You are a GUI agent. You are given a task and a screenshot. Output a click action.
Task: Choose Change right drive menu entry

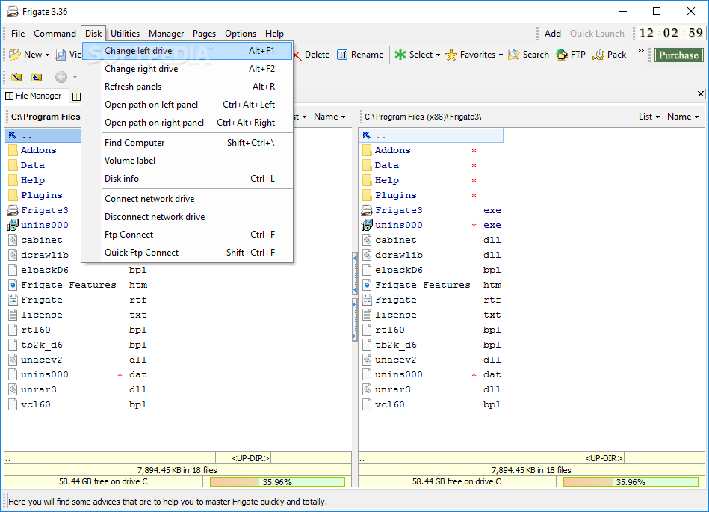[x=188, y=69]
